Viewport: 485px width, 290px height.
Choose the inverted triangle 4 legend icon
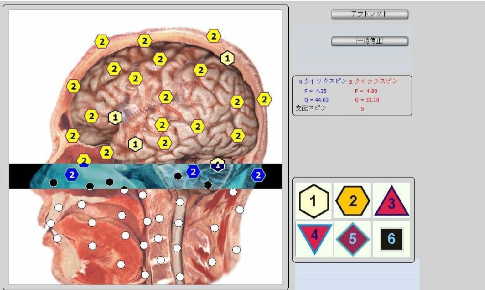pyautogui.click(x=314, y=238)
